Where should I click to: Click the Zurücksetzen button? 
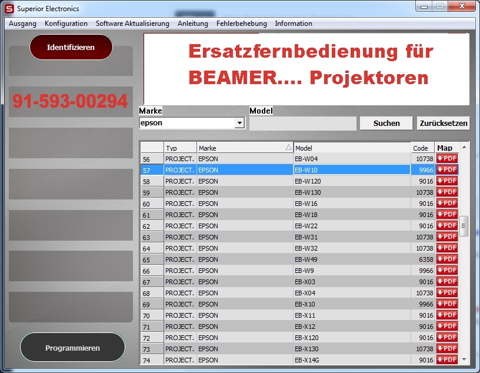(444, 123)
